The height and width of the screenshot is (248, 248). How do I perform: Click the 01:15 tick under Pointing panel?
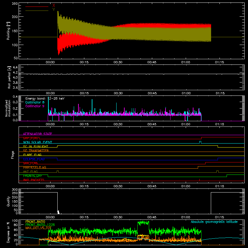pyautogui.click(x=219, y=62)
